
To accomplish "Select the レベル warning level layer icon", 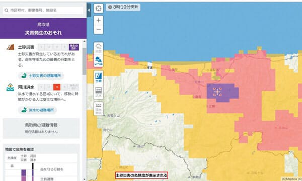I will [x=99, y=61].
